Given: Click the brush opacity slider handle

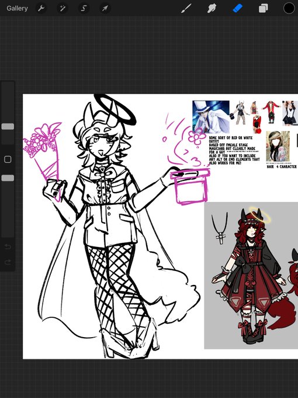Looking at the screenshot, I should coord(8,178).
